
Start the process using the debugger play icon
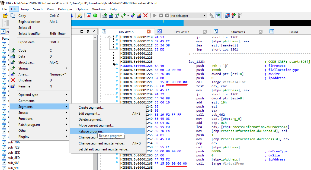click(x=155, y=16)
